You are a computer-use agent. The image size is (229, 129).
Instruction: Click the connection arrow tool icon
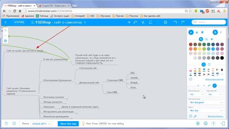pyautogui.click(x=136, y=22)
